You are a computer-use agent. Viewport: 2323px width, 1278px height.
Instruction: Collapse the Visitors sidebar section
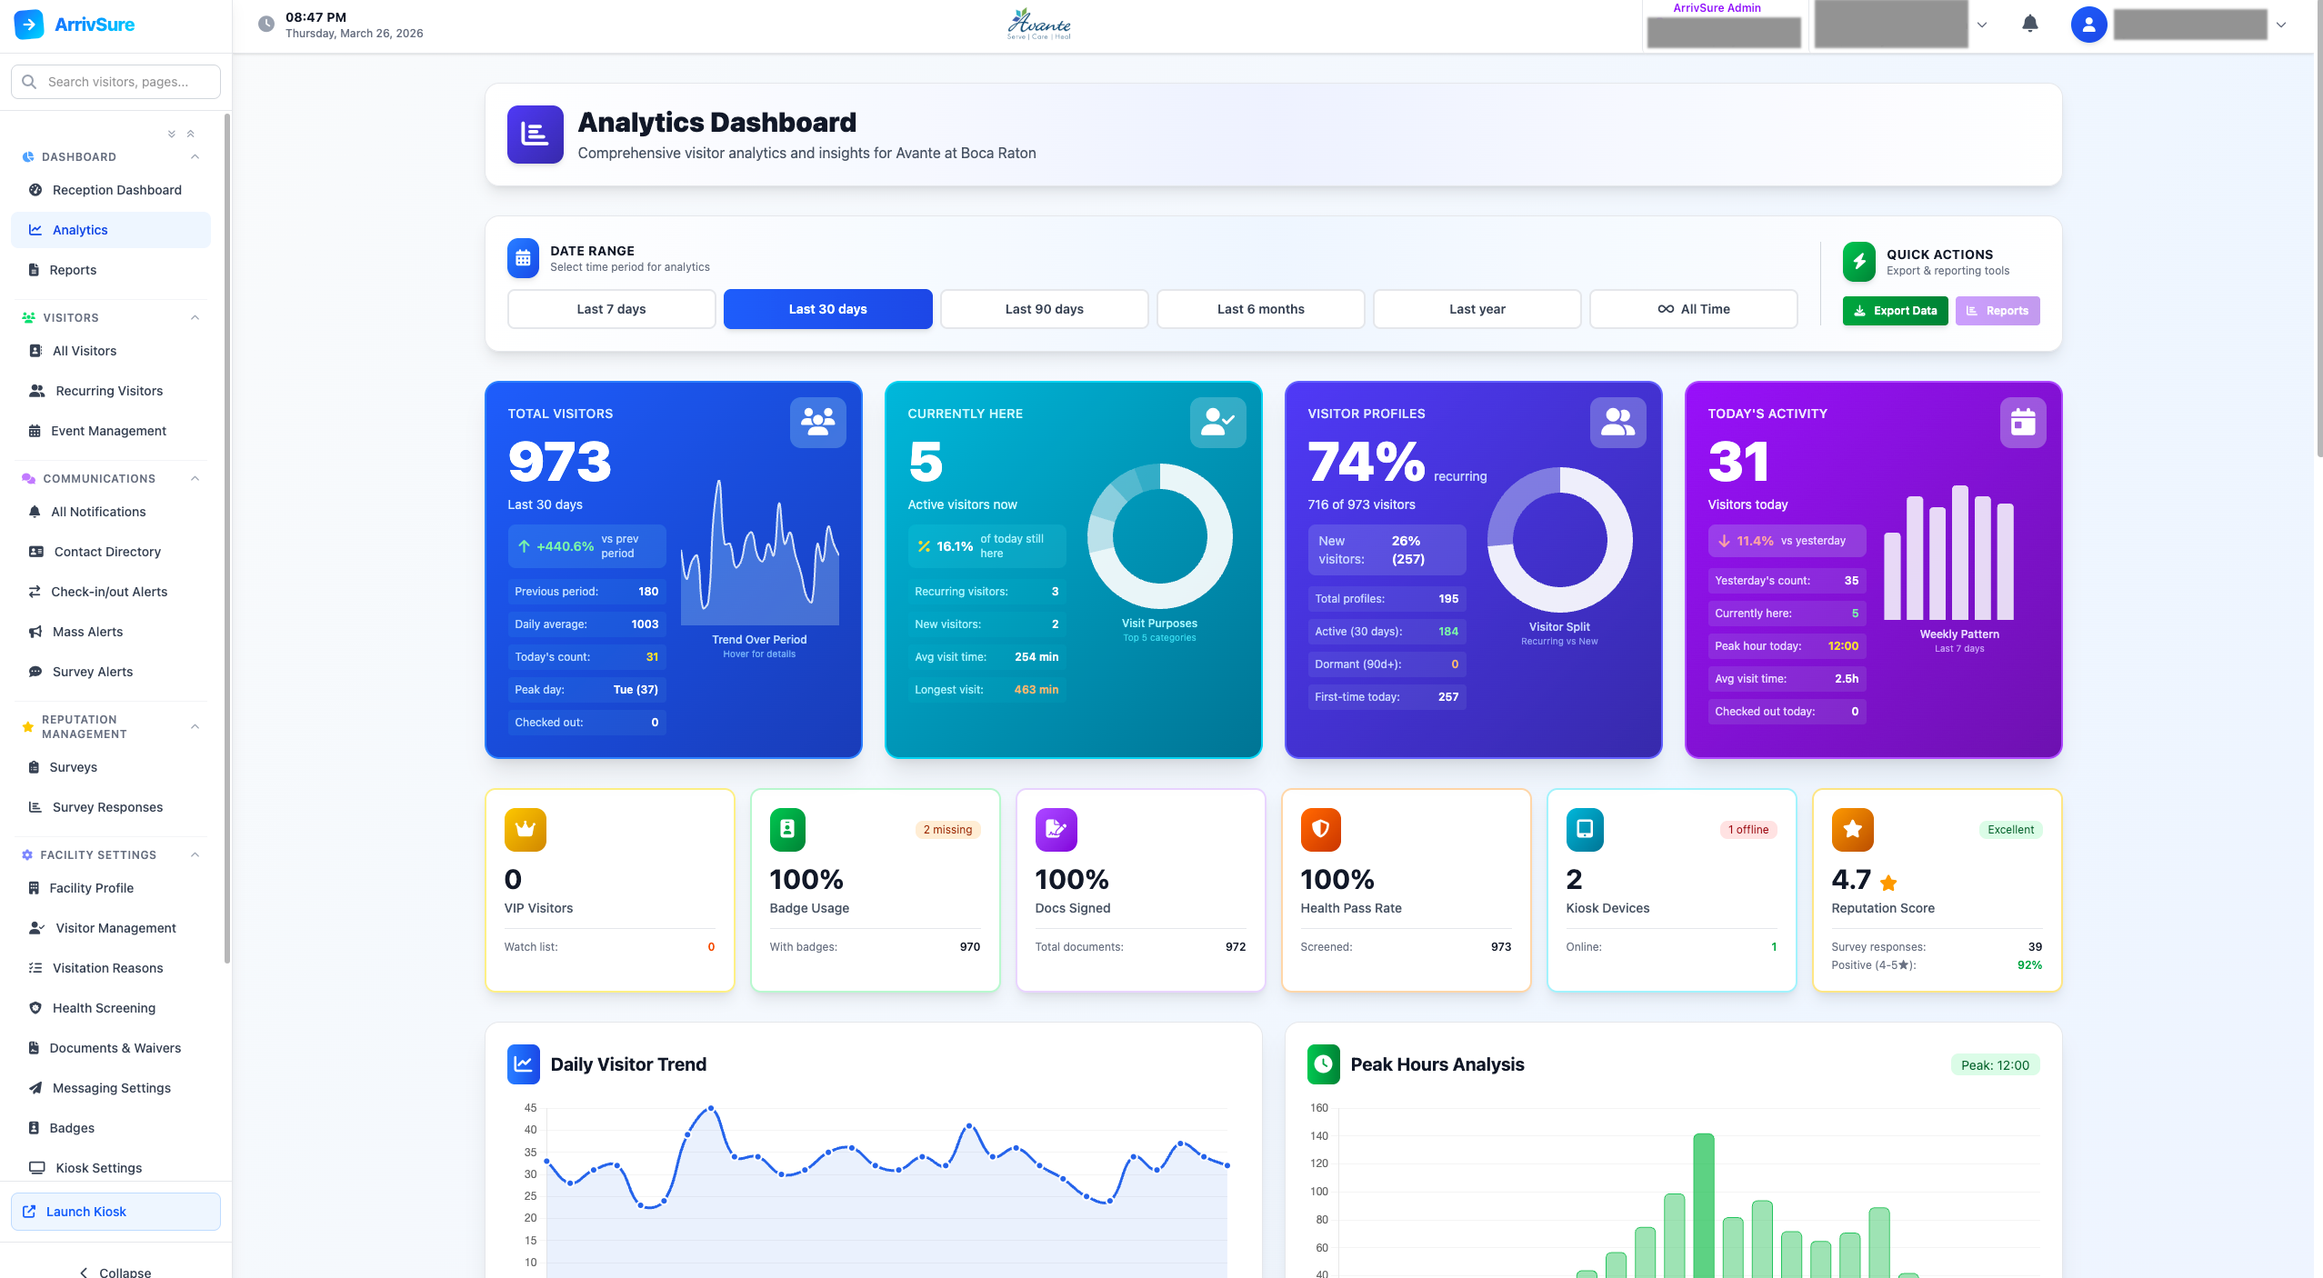point(195,317)
